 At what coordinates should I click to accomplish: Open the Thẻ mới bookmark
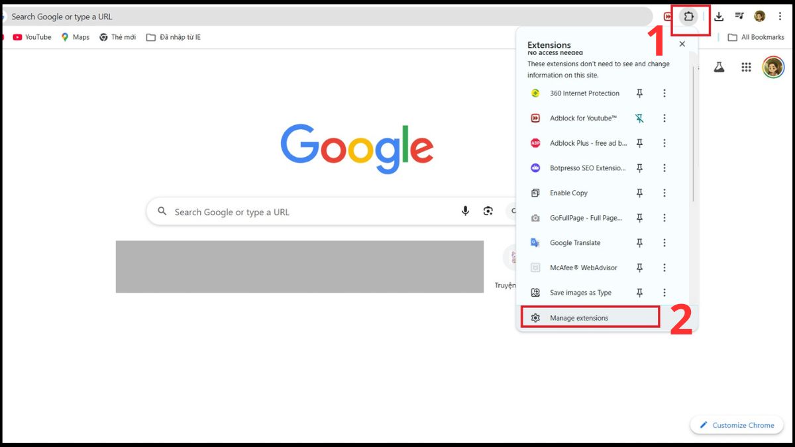coord(117,37)
